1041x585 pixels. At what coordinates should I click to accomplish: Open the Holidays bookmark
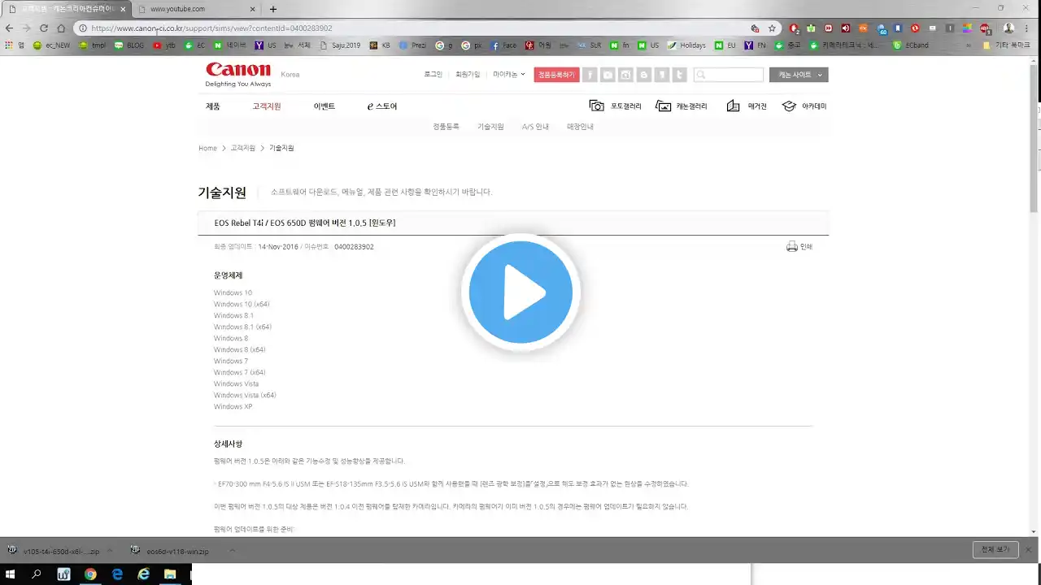click(x=686, y=45)
